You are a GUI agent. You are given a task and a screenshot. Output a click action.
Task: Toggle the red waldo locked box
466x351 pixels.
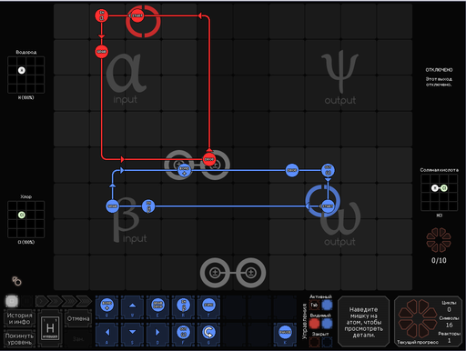(x=314, y=342)
